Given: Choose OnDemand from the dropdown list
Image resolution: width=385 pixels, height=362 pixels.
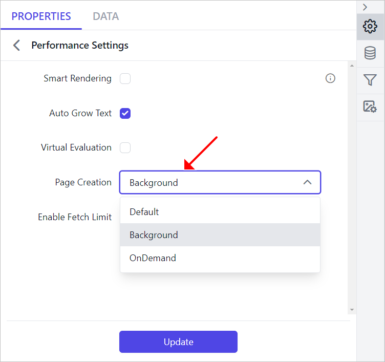Looking at the screenshot, I should point(220,258).
